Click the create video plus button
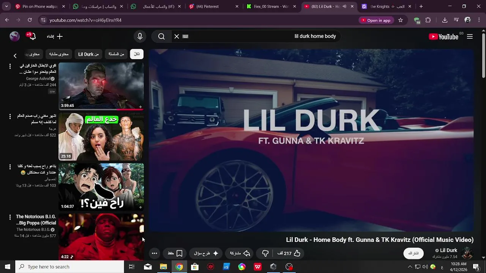 tap(55, 36)
